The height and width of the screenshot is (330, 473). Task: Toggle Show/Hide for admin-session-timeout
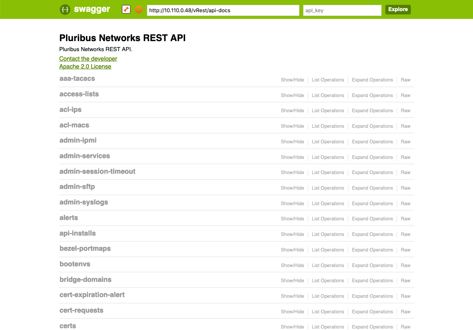coord(292,173)
